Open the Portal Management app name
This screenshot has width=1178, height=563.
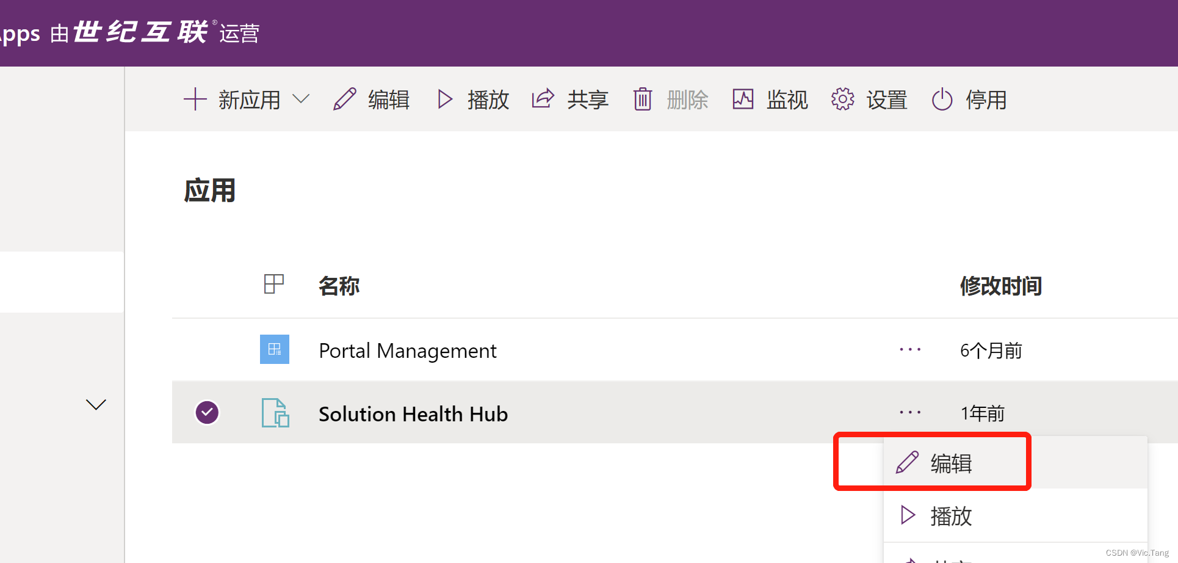pos(408,351)
